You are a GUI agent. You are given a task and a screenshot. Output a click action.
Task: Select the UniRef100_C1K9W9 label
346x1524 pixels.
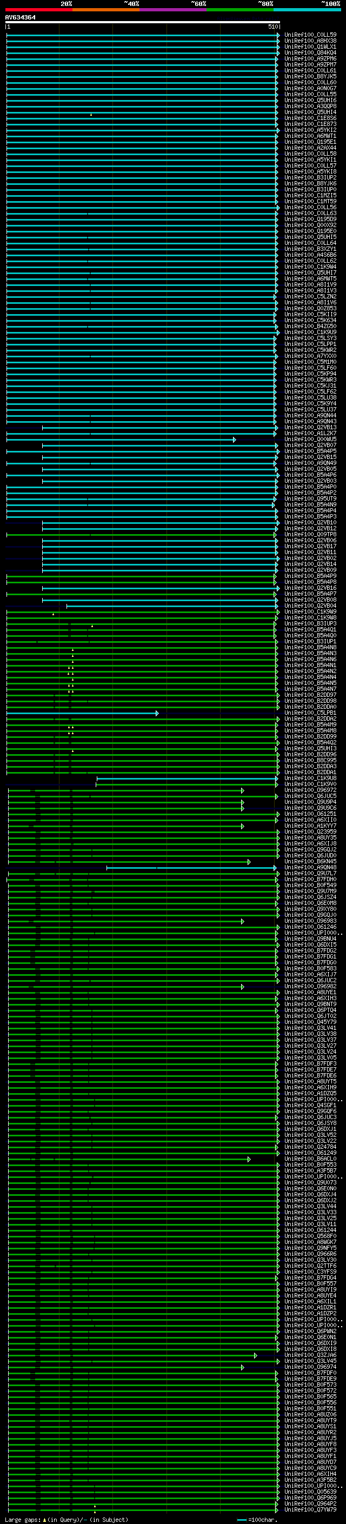tap(310, 612)
